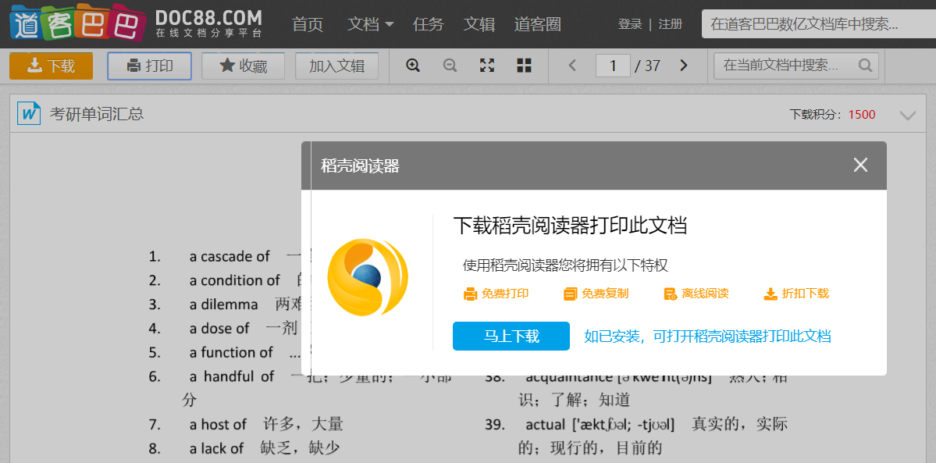Open the 首页 home menu item
936x463 pixels.
pyautogui.click(x=308, y=24)
